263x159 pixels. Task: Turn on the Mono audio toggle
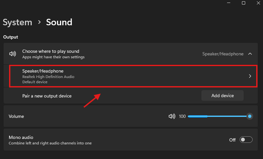pyautogui.click(x=246, y=140)
